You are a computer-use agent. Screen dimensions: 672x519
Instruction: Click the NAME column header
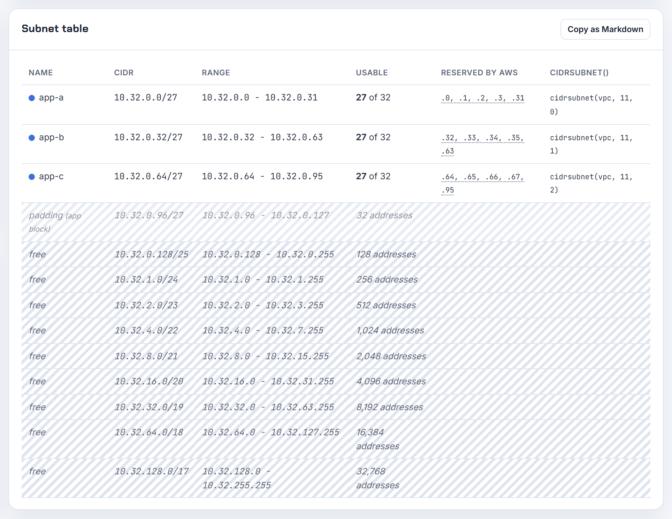coord(41,73)
